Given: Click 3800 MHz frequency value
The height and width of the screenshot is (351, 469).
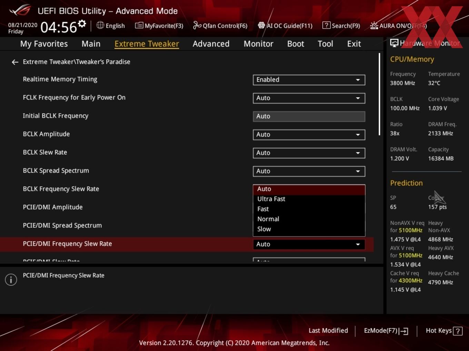Looking at the screenshot, I should click(402, 83).
